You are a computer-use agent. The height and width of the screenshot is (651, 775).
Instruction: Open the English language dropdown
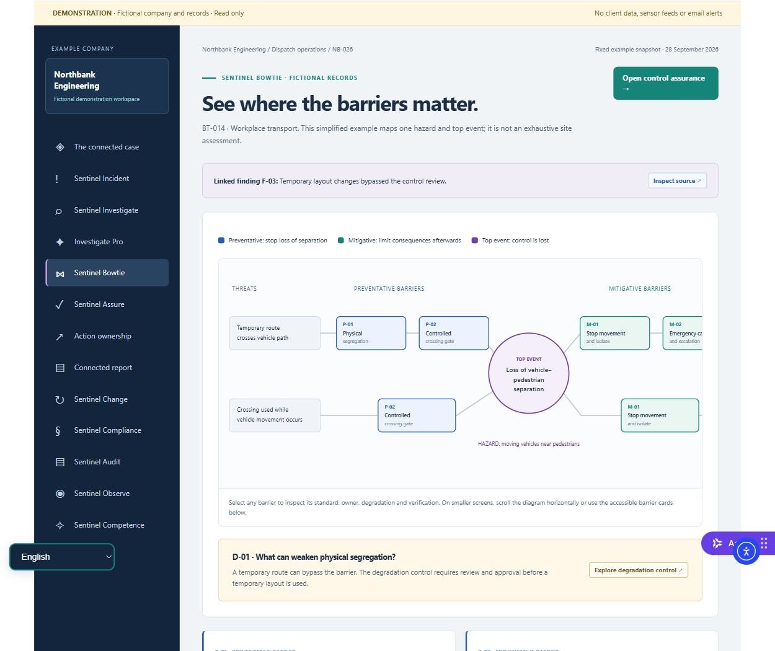tap(62, 557)
